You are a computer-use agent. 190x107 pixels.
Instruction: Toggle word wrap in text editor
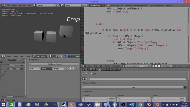[x=156, y=66]
